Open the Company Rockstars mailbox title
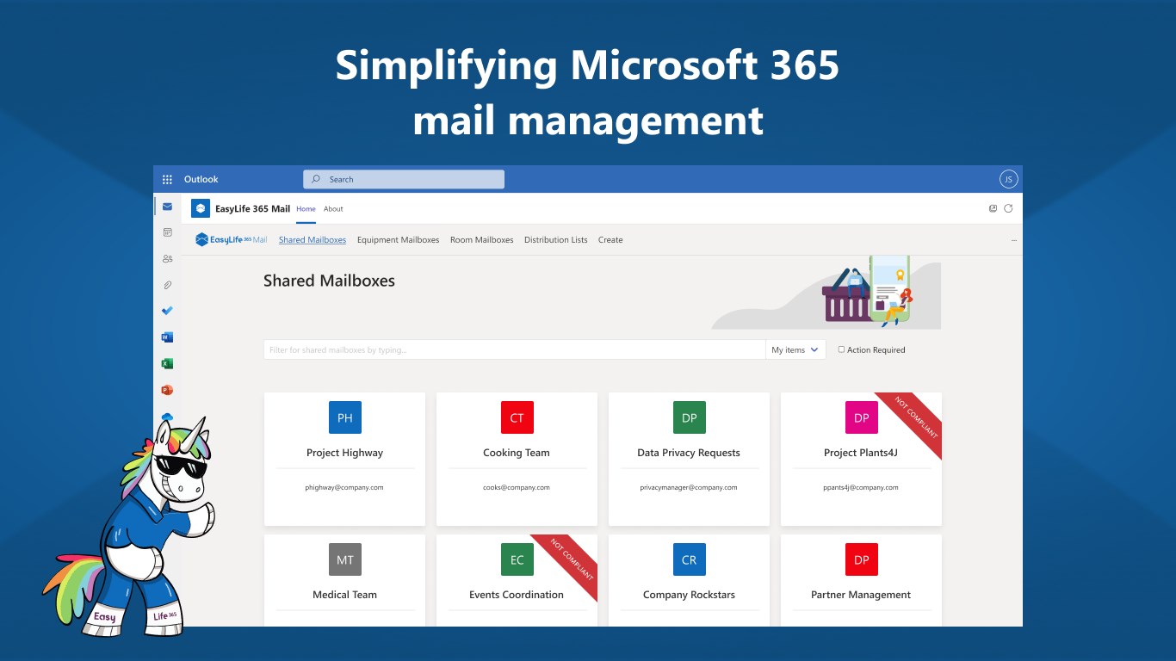 click(689, 595)
